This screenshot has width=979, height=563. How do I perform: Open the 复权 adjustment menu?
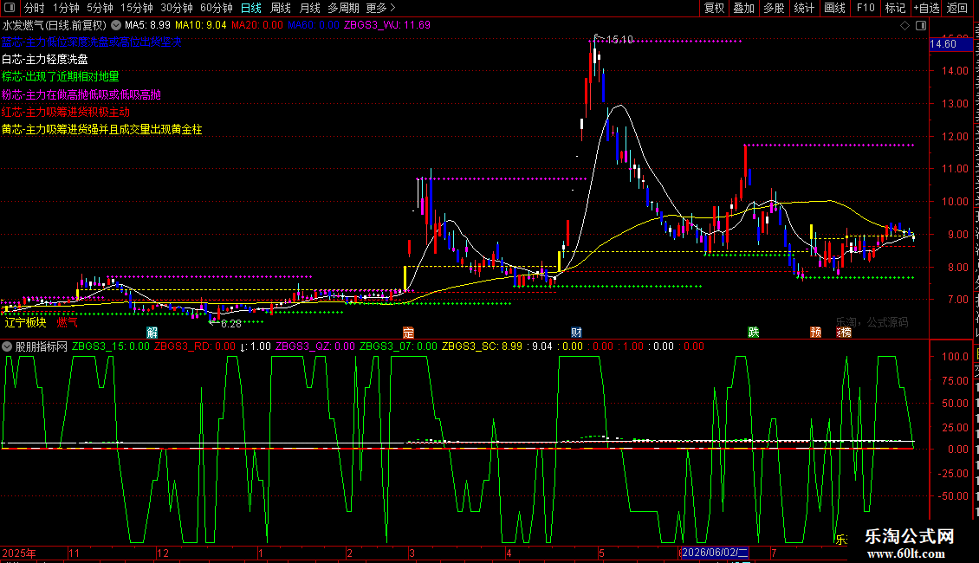pos(714,8)
